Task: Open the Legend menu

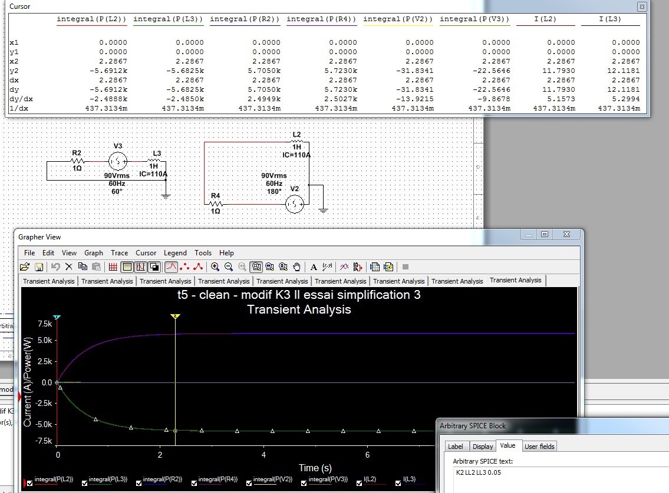Action: [176, 253]
